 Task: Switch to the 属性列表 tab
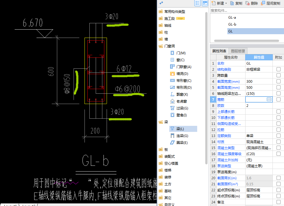click(x=219, y=51)
